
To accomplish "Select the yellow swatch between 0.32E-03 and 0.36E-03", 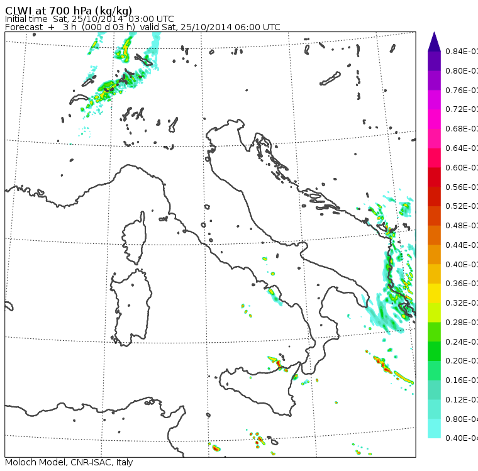I will [434, 293].
